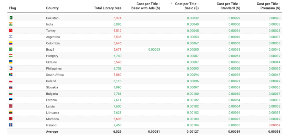289x138 pixels.
Task: Click Hungary's library size 6,740
Action: (x=117, y=56)
